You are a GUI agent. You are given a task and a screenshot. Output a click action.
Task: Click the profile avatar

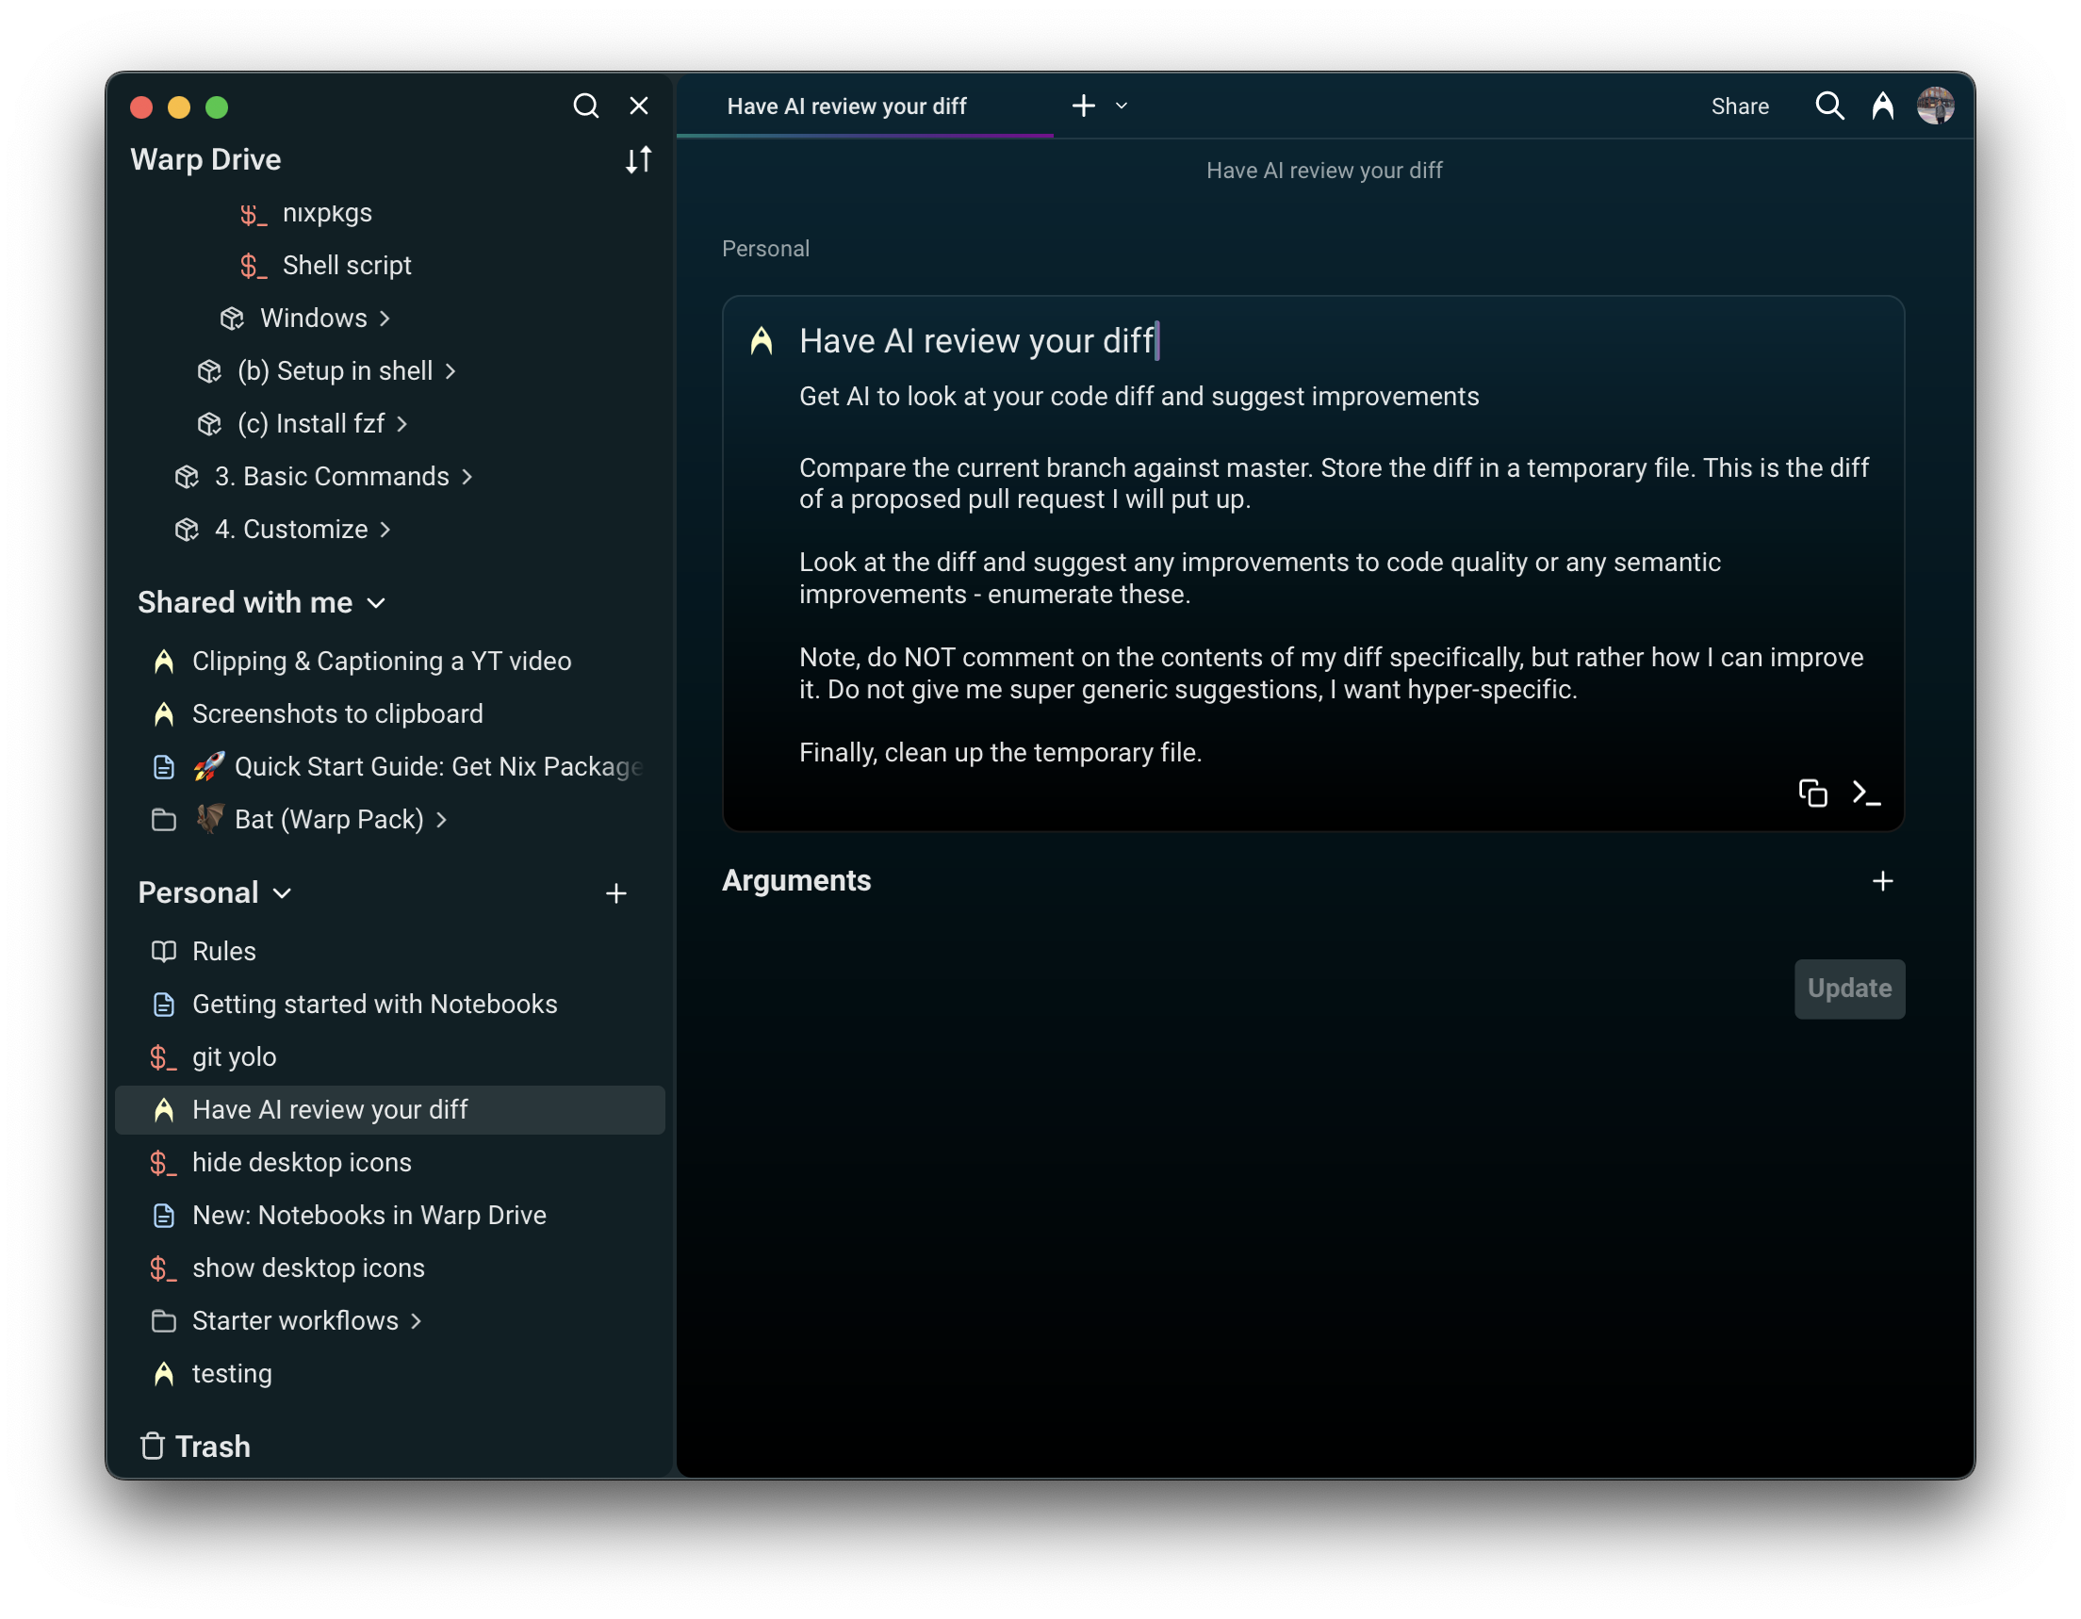[1936, 105]
